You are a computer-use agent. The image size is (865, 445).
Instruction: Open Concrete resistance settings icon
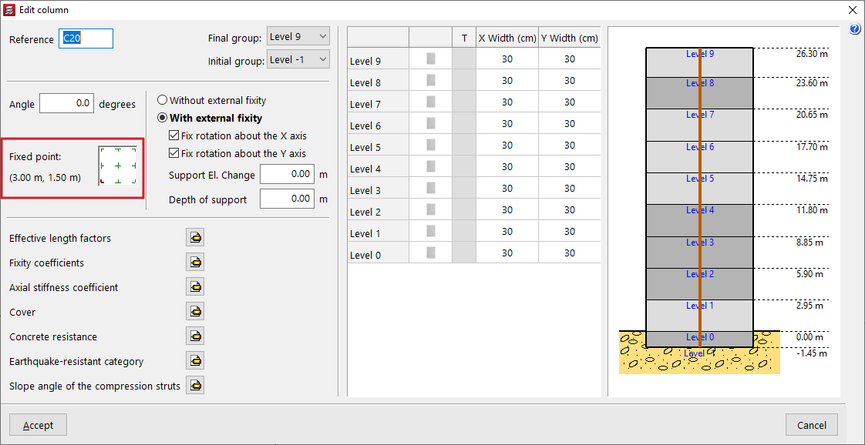tap(195, 336)
